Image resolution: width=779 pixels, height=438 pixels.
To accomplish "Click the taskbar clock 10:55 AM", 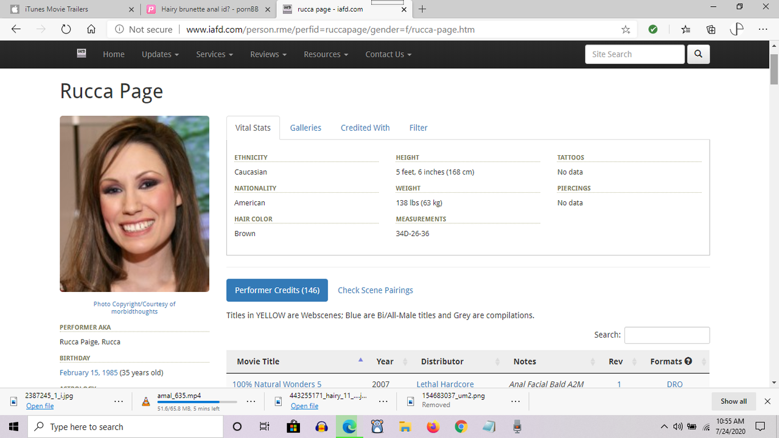I will 731,426.
